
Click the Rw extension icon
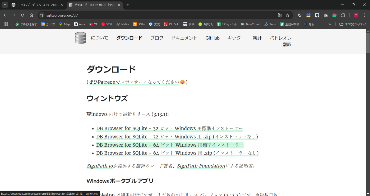[x=299, y=15]
